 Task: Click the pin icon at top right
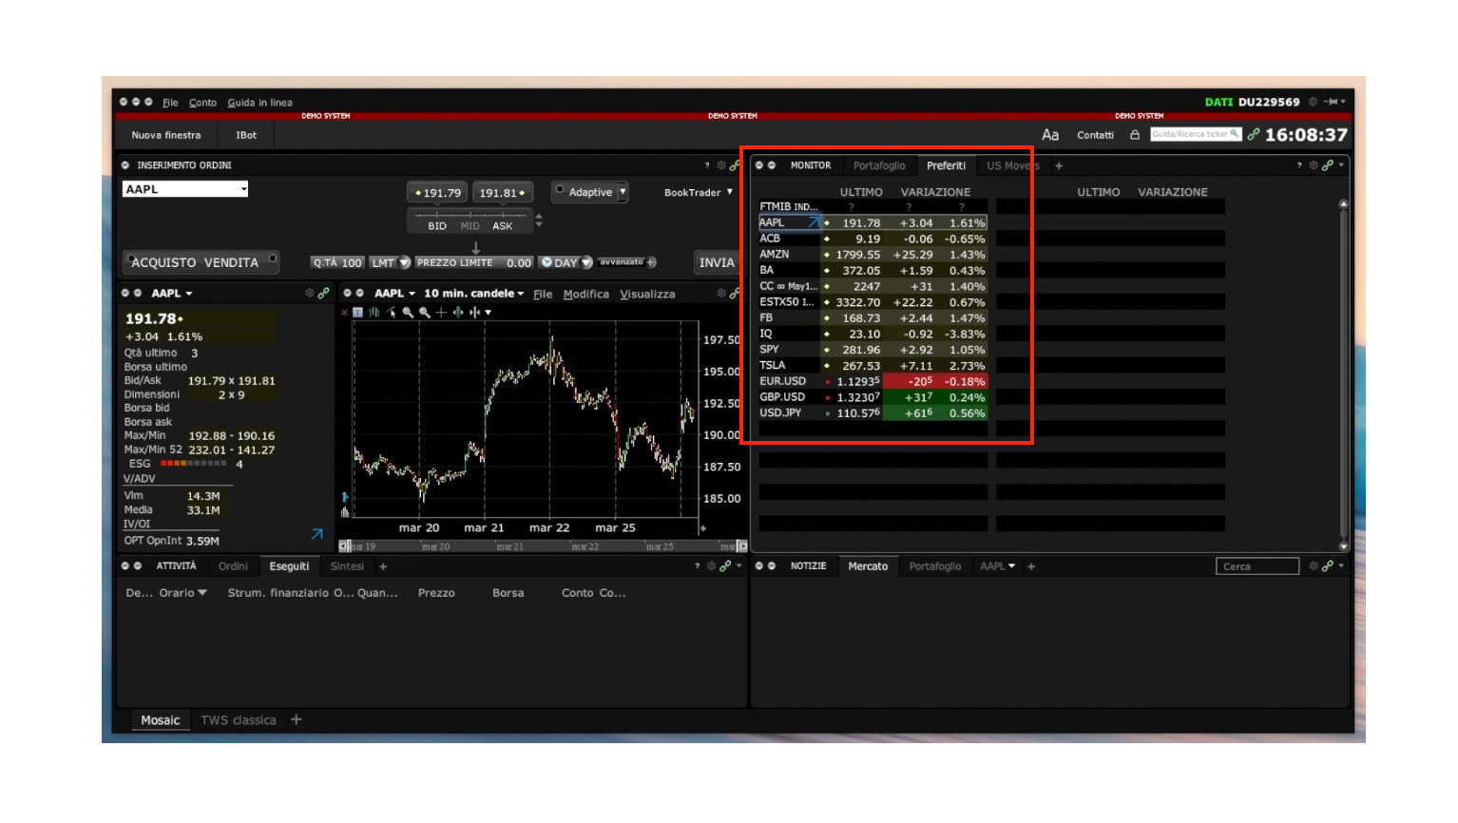tap(1333, 102)
